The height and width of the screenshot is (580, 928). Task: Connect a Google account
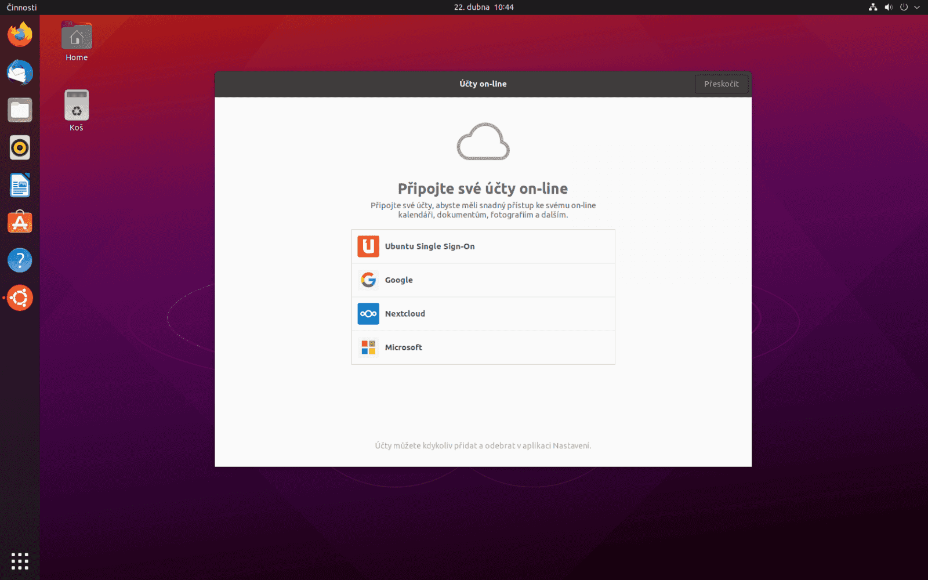point(483,280)
